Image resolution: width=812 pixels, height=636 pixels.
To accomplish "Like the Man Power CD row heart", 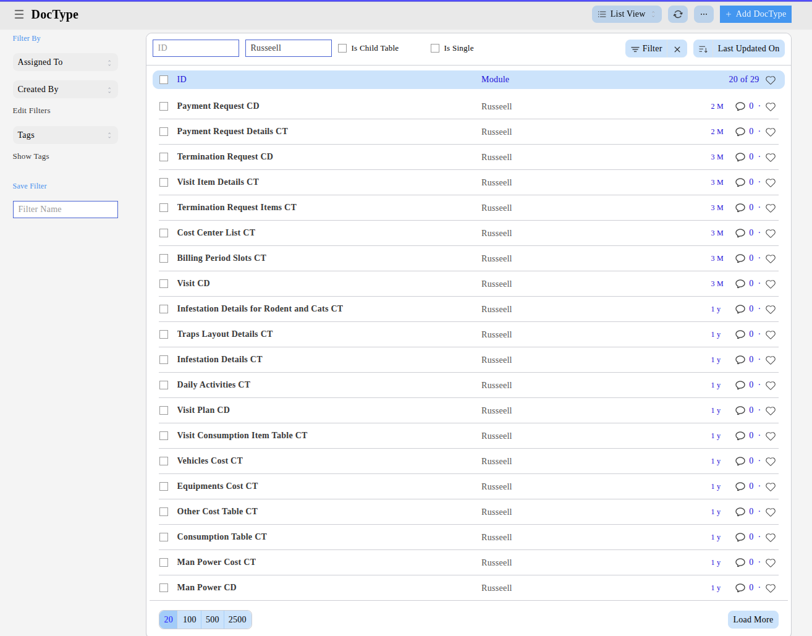I will [771, 588].
